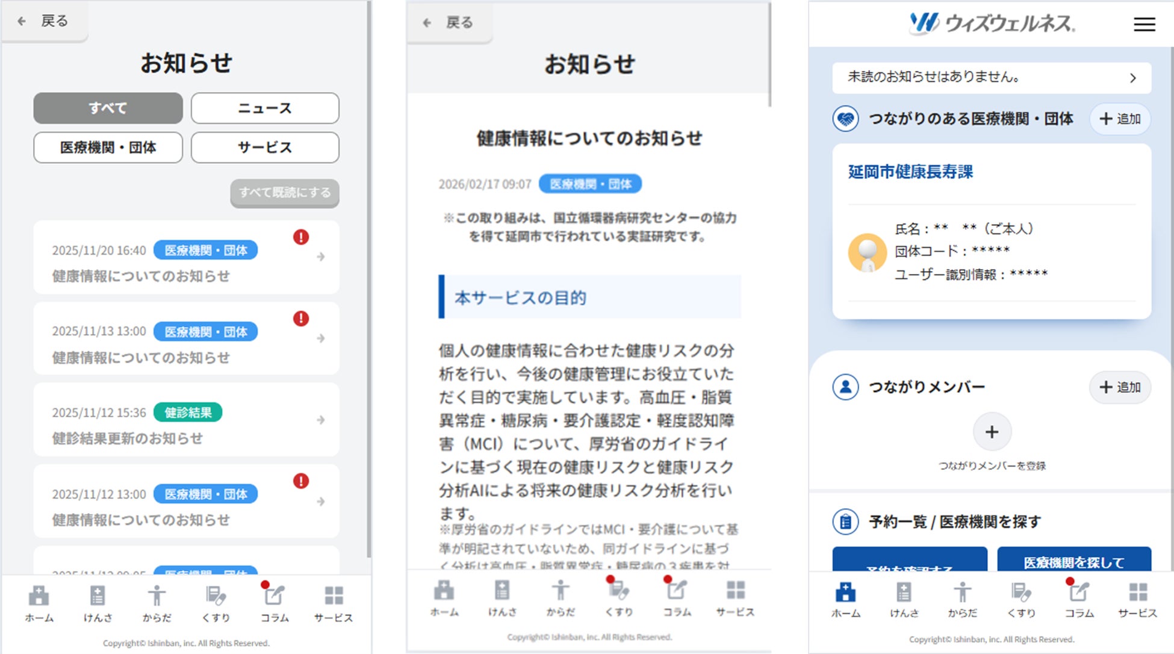Open くすり icon in middle screen navigation
Image resolution: width=1174 pixels, height=654 pixels.
pos(619,591)
